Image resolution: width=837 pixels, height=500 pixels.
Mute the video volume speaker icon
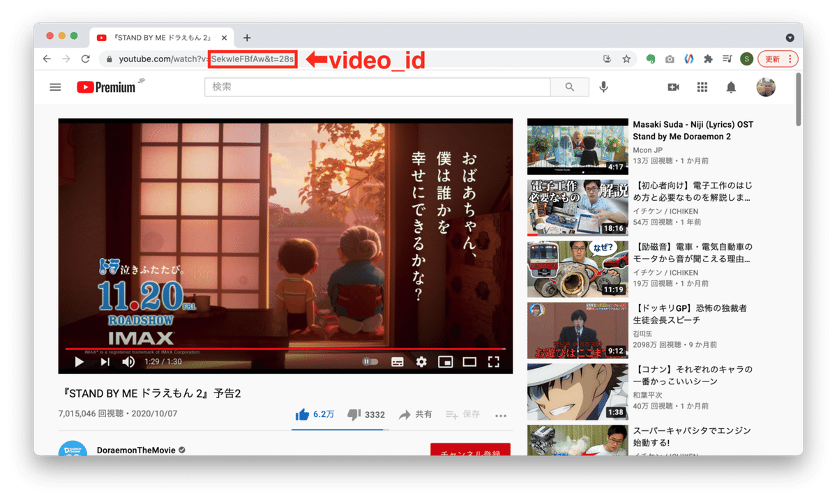(x=128, y=361)
